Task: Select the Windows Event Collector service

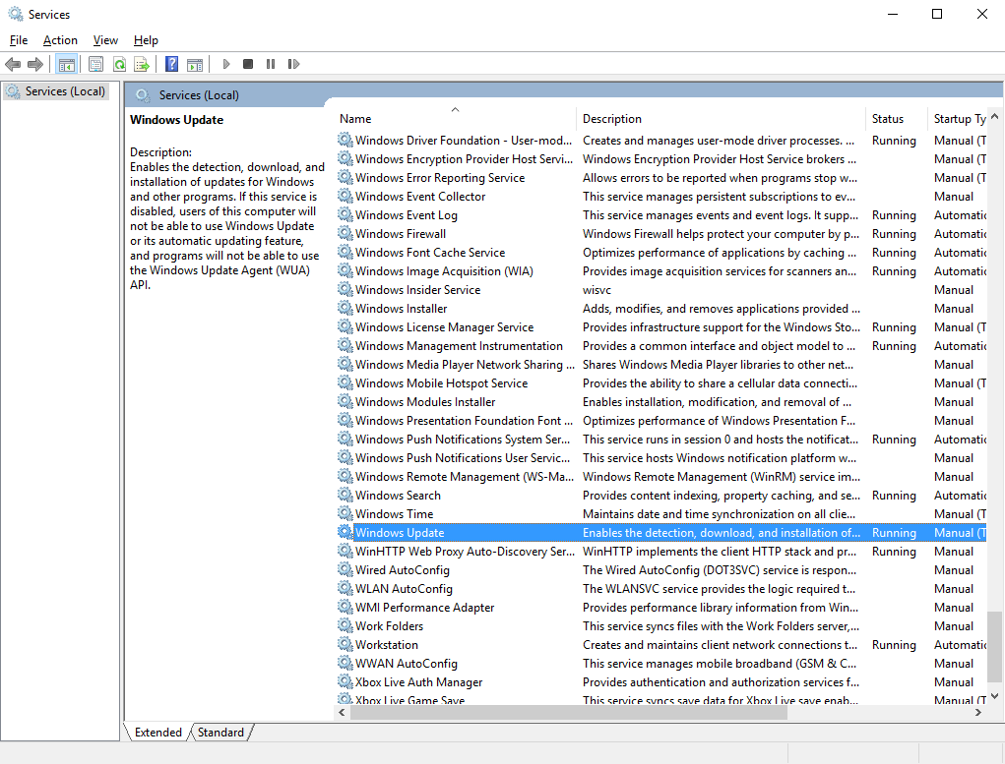Action: 660,196
